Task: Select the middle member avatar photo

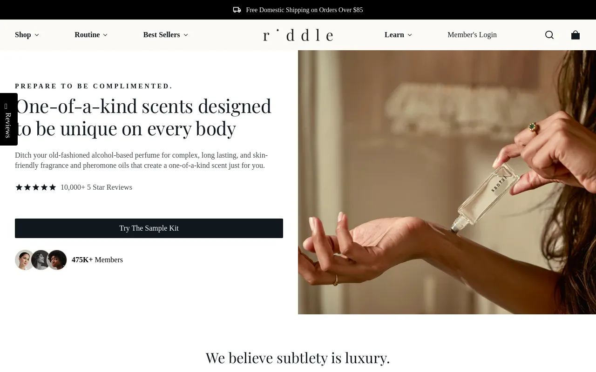Action: click(x=41, y=260)
